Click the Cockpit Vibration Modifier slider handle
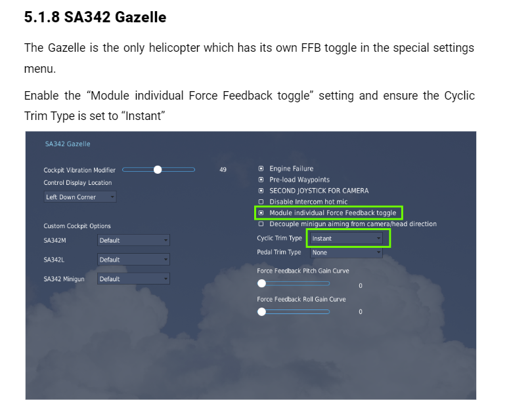Viewport: 509px width, 415px height. (x=158, y=170)
